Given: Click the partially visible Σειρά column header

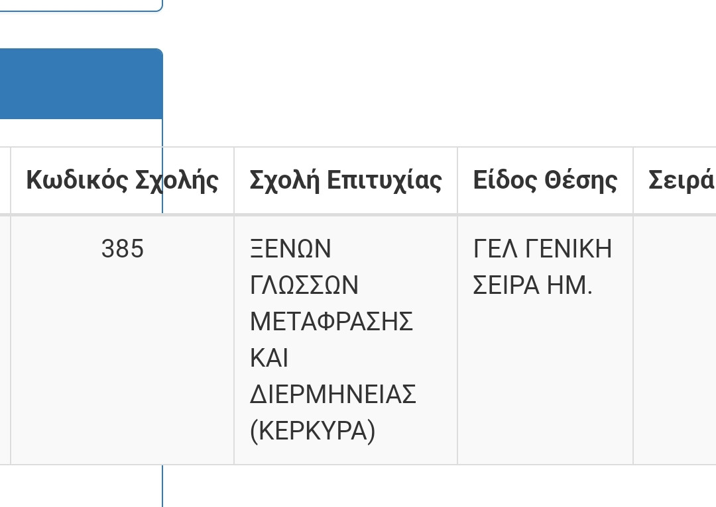Looking at the screenshot, I should pos(680,180).
